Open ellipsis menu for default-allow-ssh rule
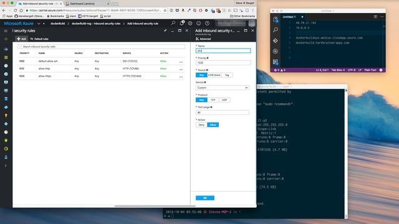The image size is (399, 224). coord(181,62)
